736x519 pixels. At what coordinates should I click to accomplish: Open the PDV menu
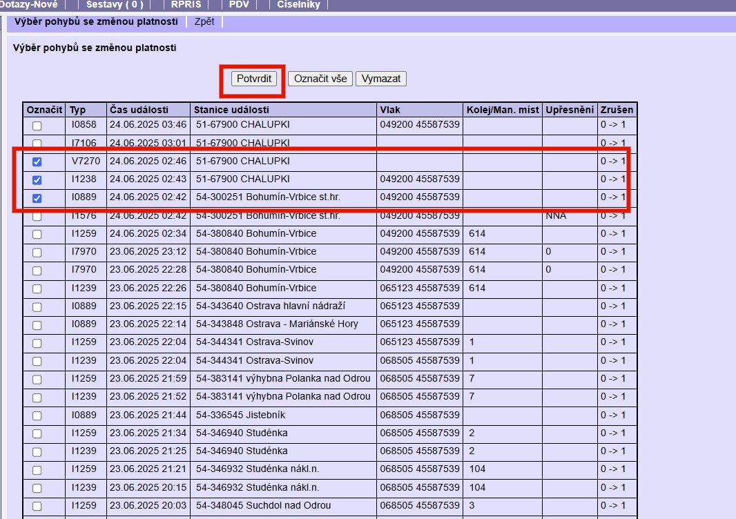239,4
